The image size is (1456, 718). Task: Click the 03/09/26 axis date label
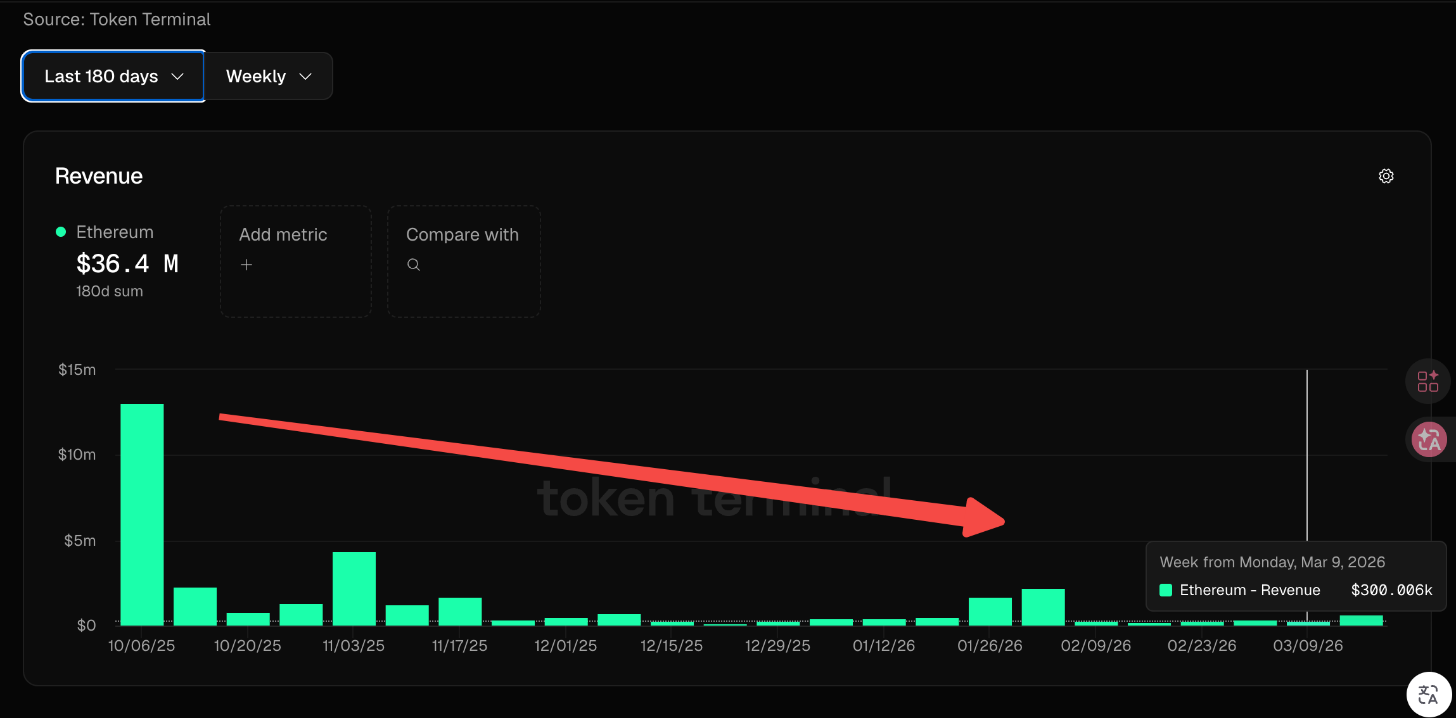pos(1308,645)
